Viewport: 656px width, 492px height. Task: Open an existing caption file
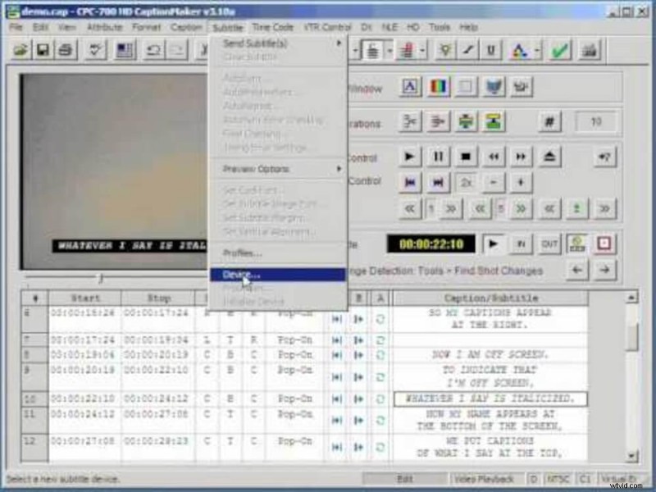pyautogui.click(x=19, y=50)
